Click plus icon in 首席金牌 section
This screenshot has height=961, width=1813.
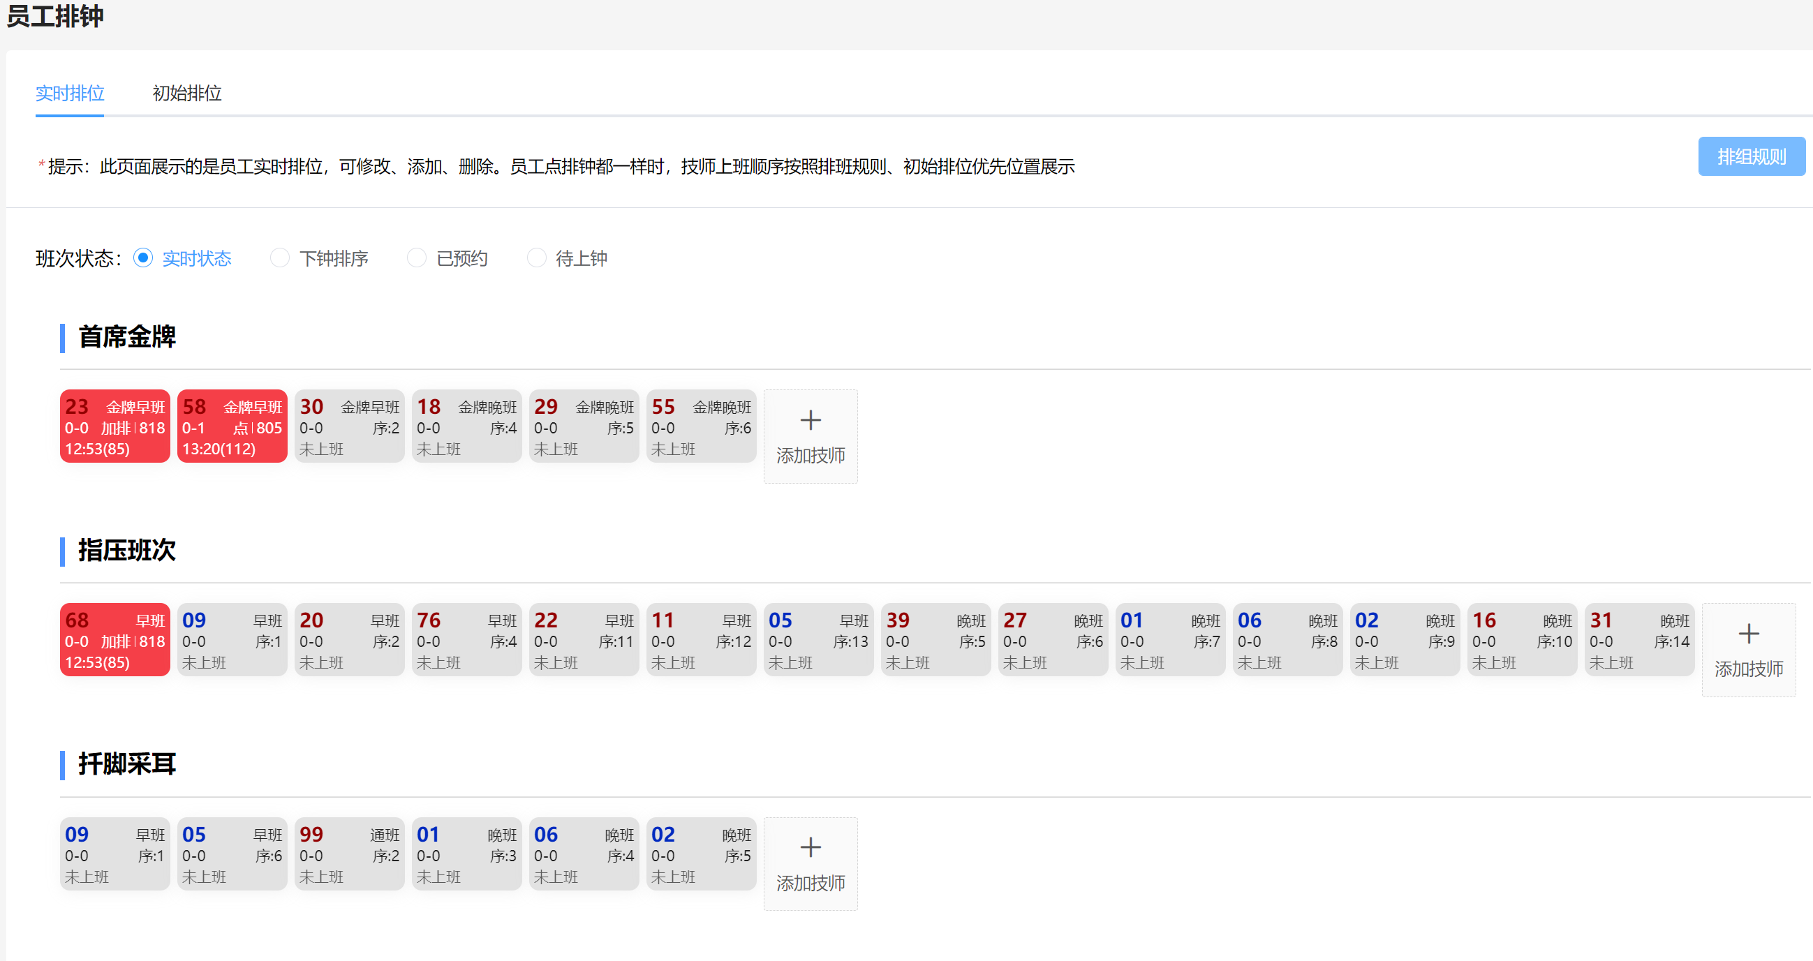[810, 422]
